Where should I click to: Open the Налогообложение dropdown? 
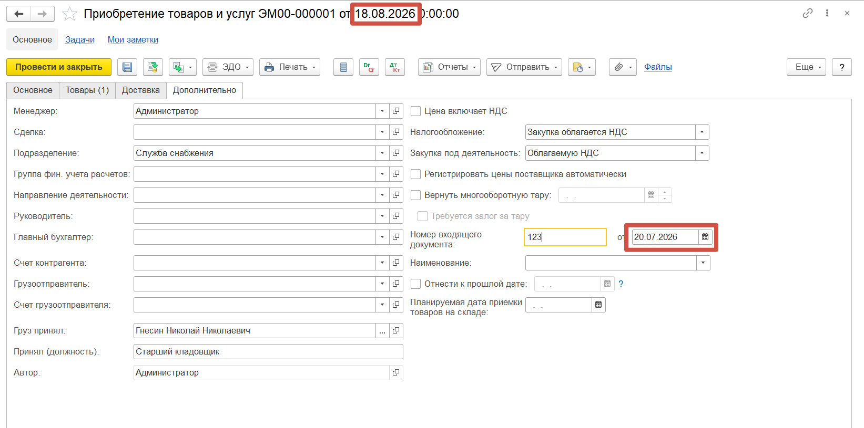(x=702, y=132)
